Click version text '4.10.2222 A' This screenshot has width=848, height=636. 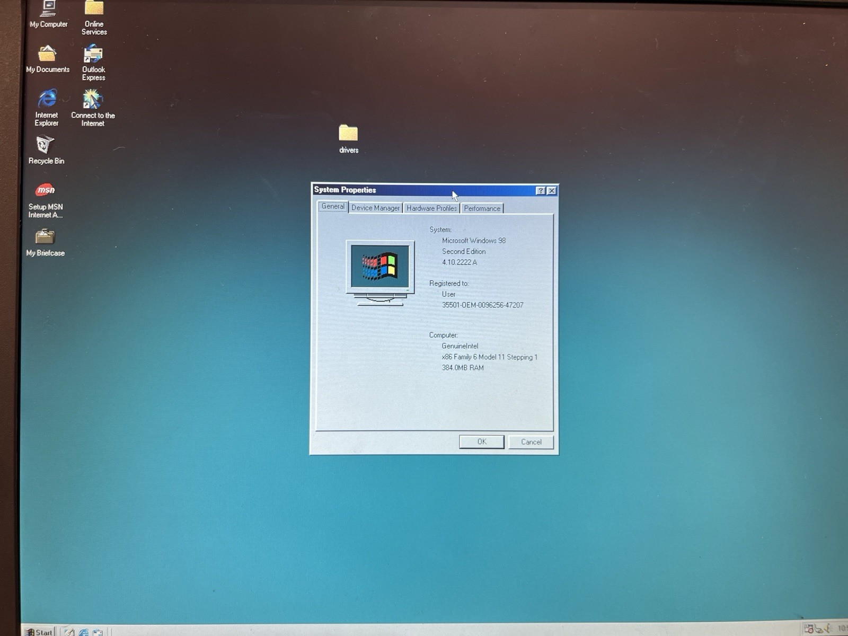[x=460, y=262]
